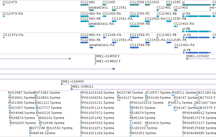The image size is (216, 137).
Task: Click the CG11584-PC protein feature
Action: point(135,37)
